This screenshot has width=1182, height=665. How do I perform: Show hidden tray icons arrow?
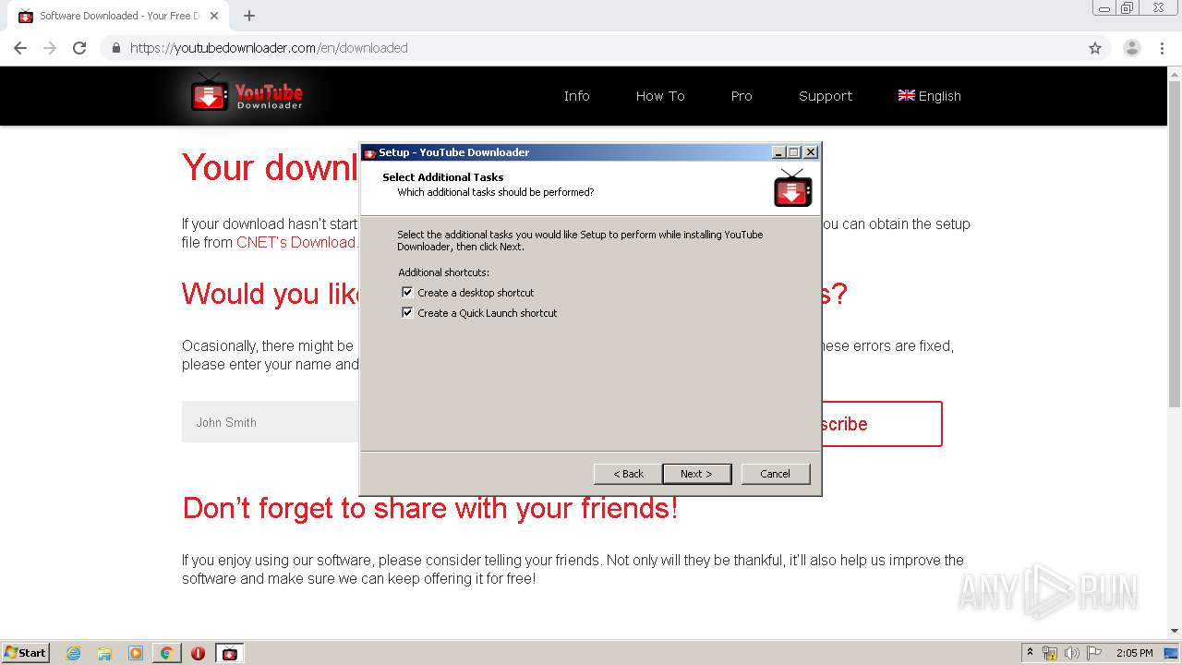point(1030,653)
